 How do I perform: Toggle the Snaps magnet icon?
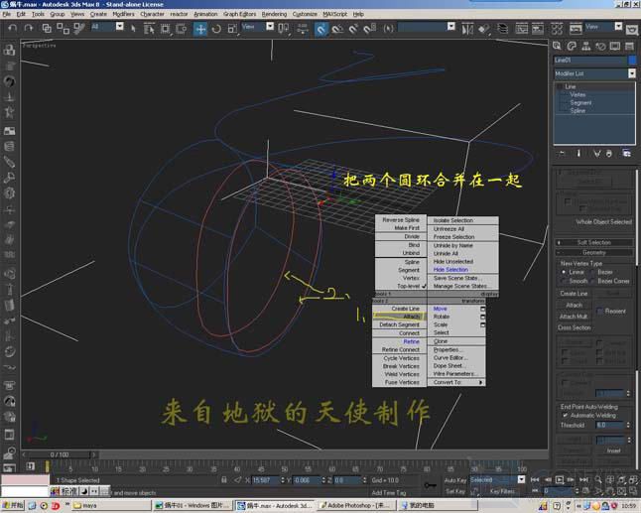[x=321, y=29]
